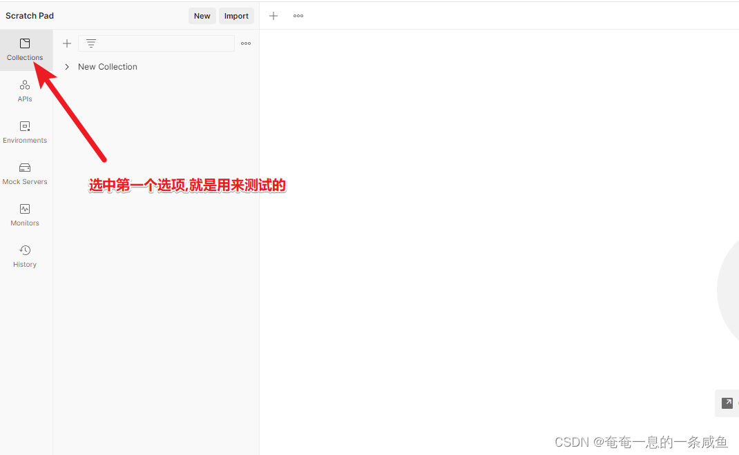Open a new request tab with plus

(273, 16)
